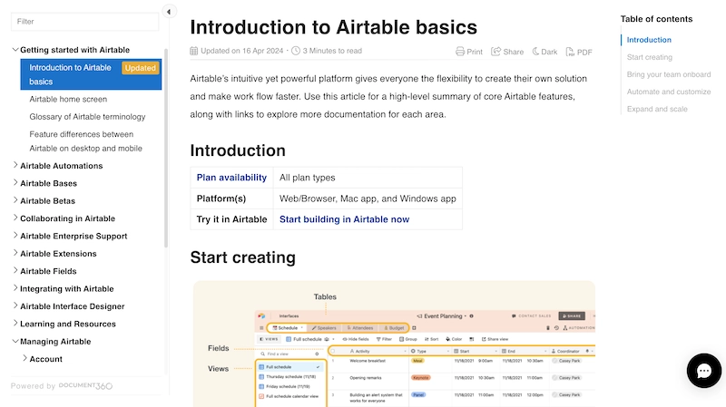Open Glossary of Airtable terminology article
The height and width of the screenshot is (407, 726).
click(87, 117)
